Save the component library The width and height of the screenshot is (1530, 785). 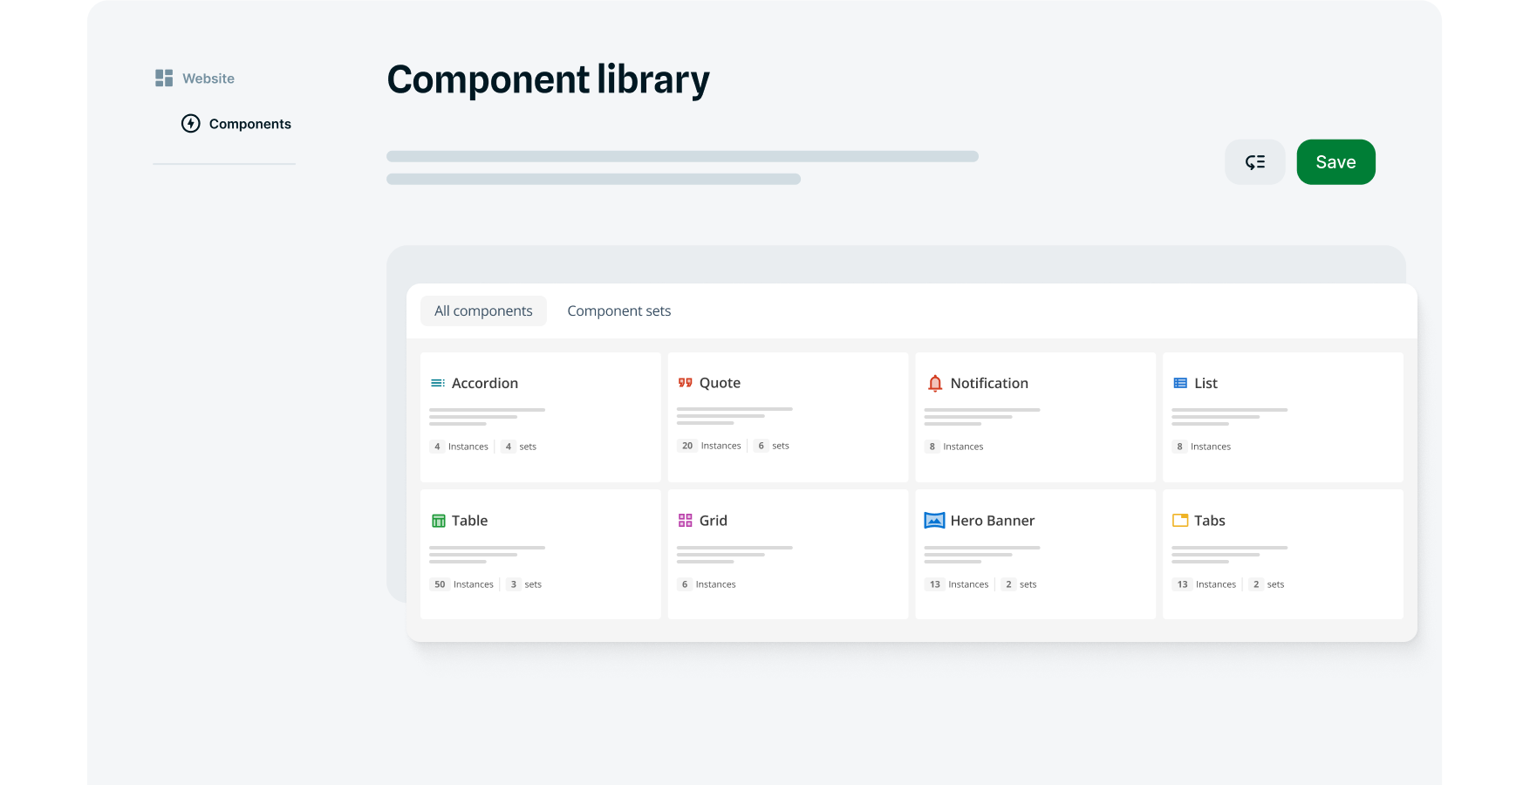(1335, 162)
